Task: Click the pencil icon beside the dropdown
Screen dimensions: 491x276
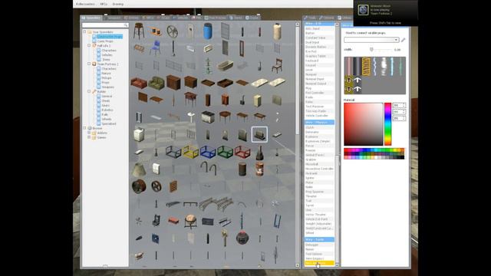Action: point(403,40)
